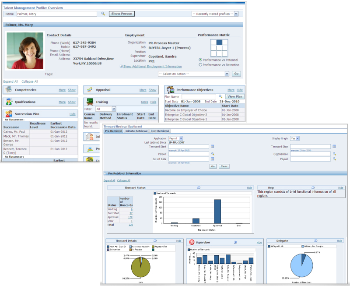This screenshot has width=350, height=286.
Task: Switch to the Initiate Retrieval tab
Action: click(x=137, y=130)
